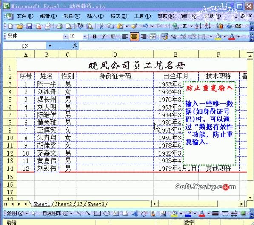254x225 pixels.
Task: Toggle the highlighted center alignment button
Action: tap(134, 36)
